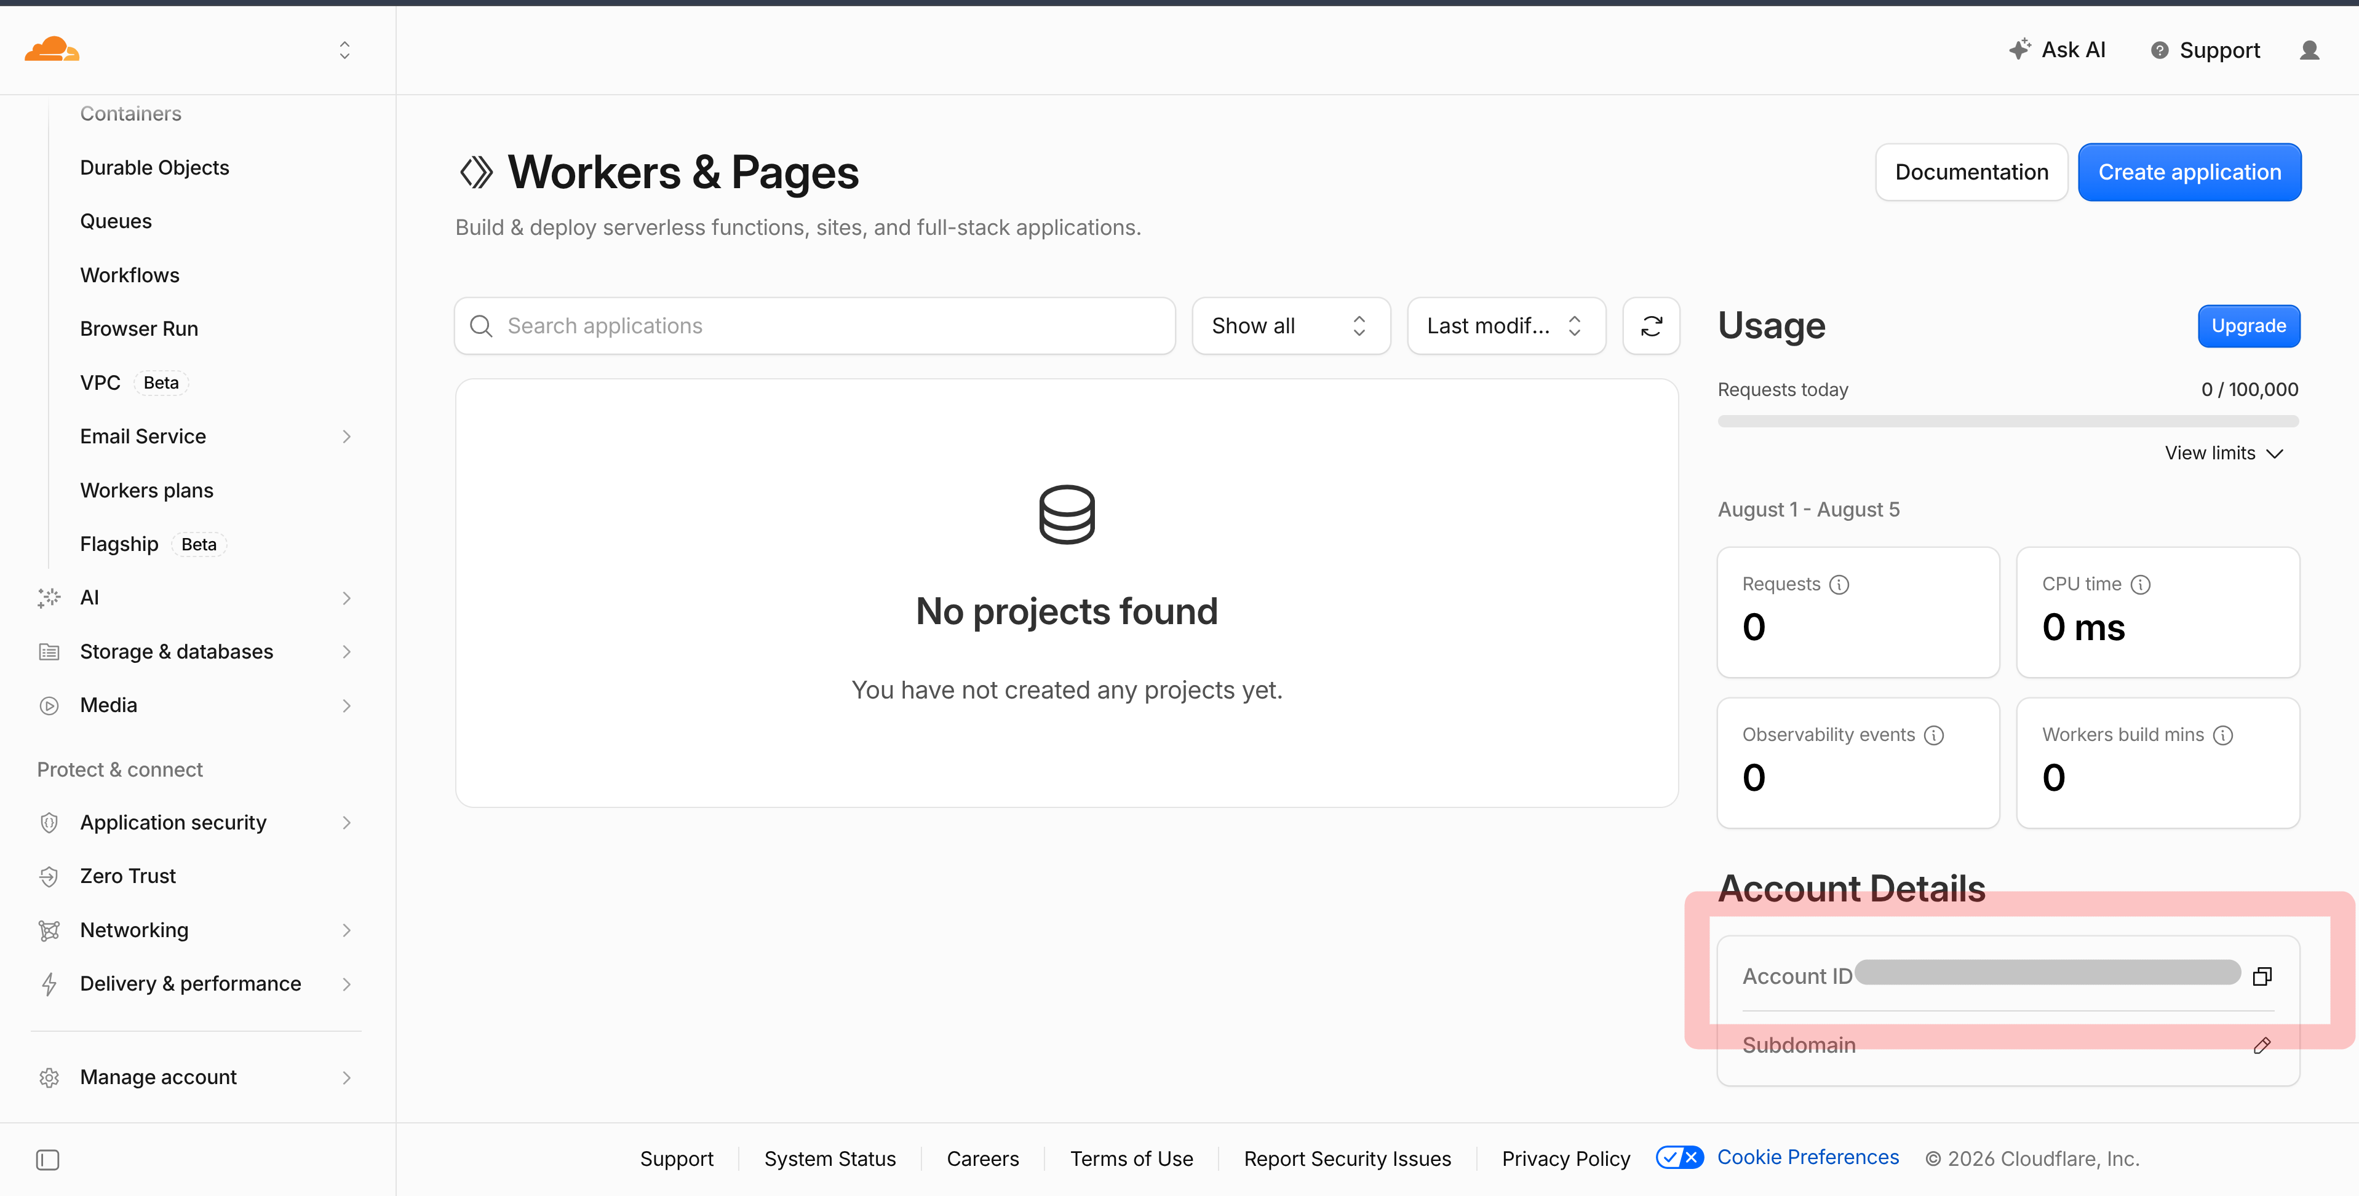Click the Requests usage card
2359x1196 pixels.
click(x=1858, y=612)
